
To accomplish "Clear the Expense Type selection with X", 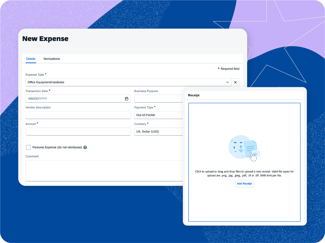I will [235, 82].
